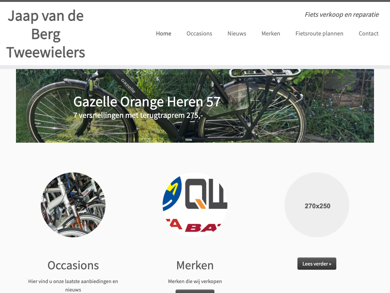This screenshot has width=390, height=293.
Task: Open the Gazelle Orange Heren 57 slide title
Action: 147,101
